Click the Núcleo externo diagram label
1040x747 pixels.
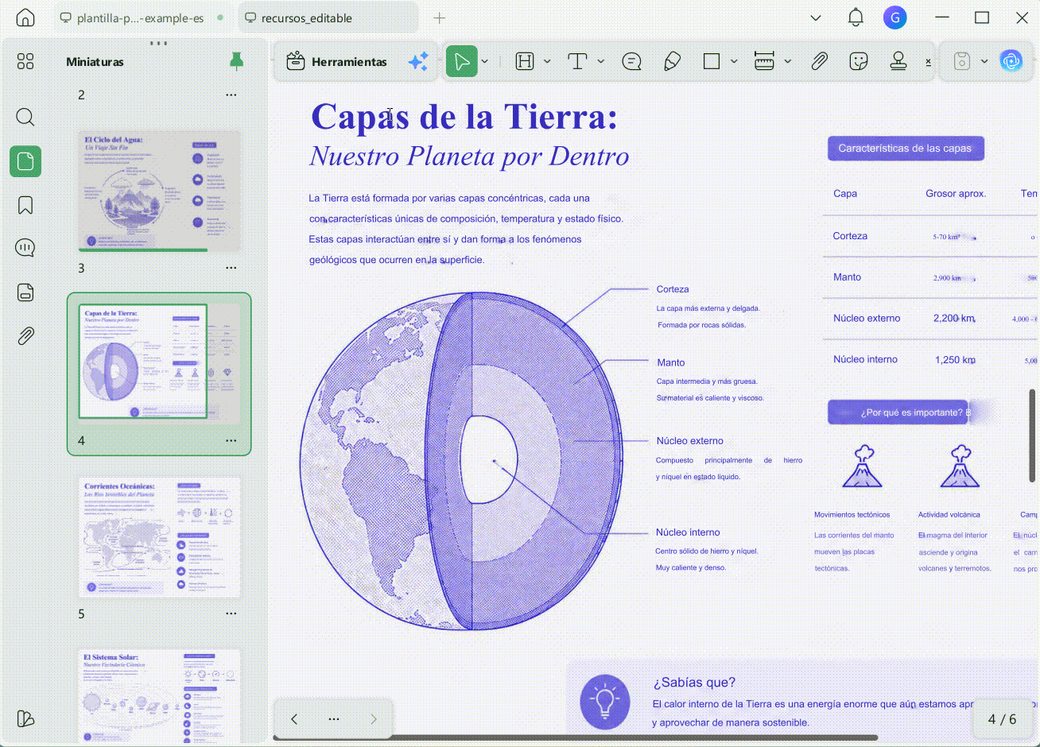click(x=689, y=440)
